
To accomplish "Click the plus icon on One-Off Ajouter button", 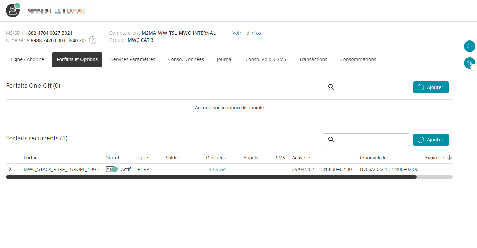I will tap(421, 87).
